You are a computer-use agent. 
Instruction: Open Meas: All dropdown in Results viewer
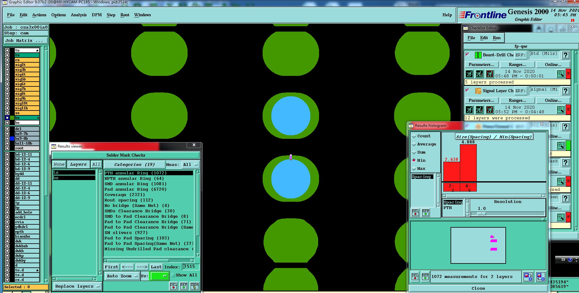[190, 164]
